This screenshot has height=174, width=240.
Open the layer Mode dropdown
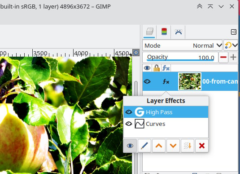tap(182, 45)
